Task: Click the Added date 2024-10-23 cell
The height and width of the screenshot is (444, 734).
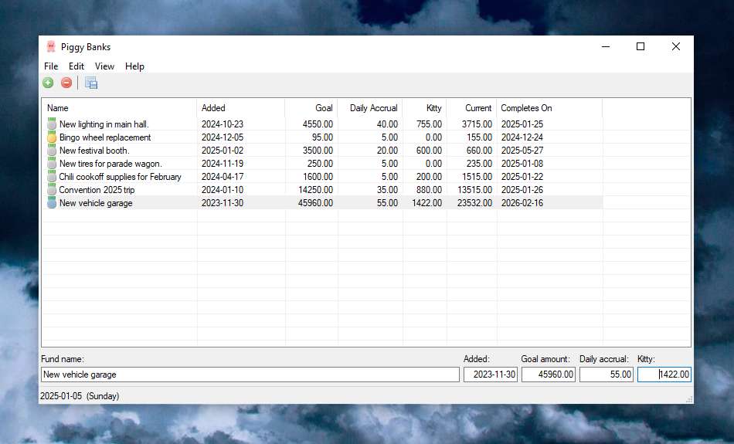Action: 223,124
